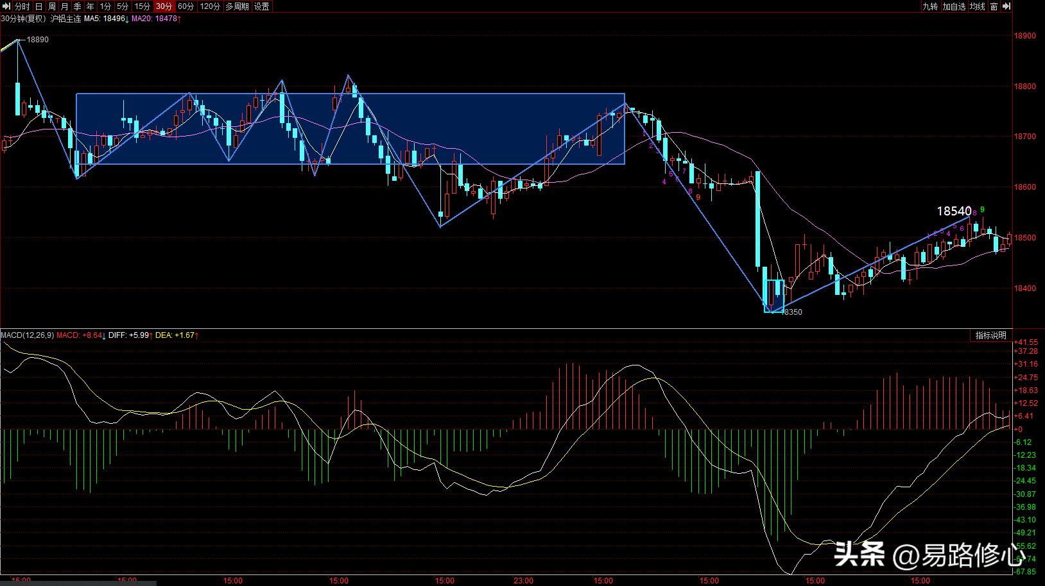
Task: Click the MACD(12,26,9) indicator label
Action: pos(28,335)
